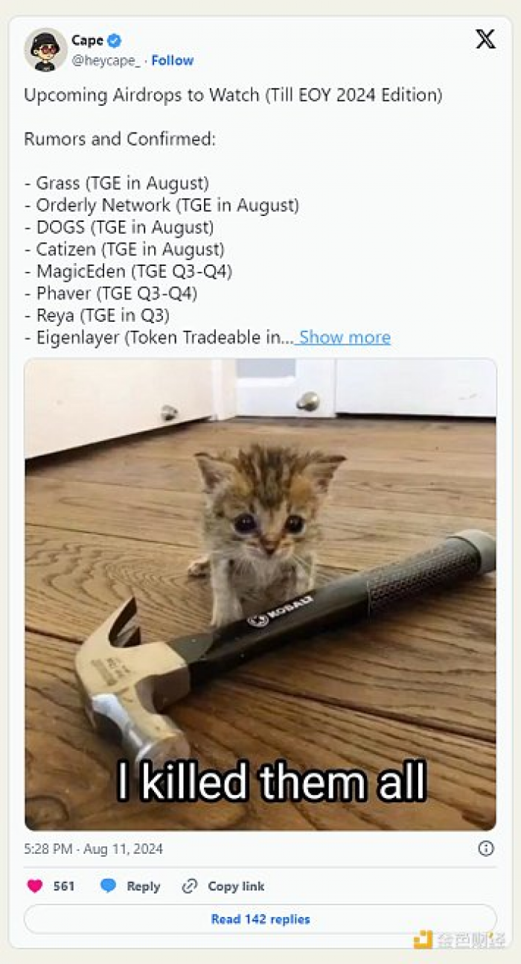This screenshot has width=521, height=964.
Task: Open the kitten and hammer image
Action: click(x=260, y=594)
